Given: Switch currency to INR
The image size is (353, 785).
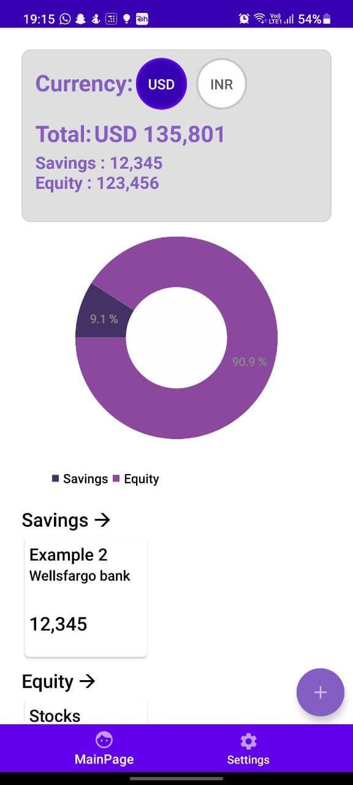Looking at the screenshot, I should pos(221,85).
